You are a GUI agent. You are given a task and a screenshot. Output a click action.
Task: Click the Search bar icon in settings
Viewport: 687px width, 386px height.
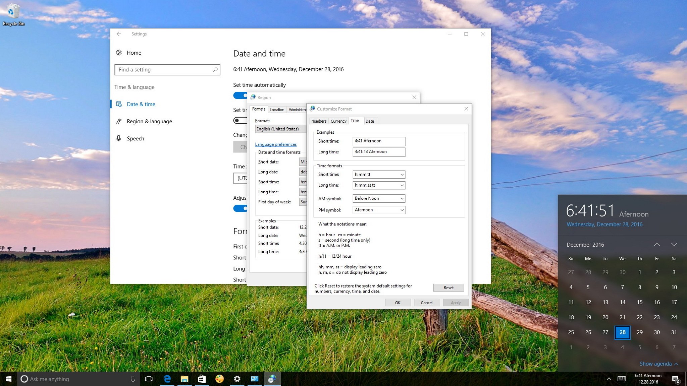click(215, 69)
